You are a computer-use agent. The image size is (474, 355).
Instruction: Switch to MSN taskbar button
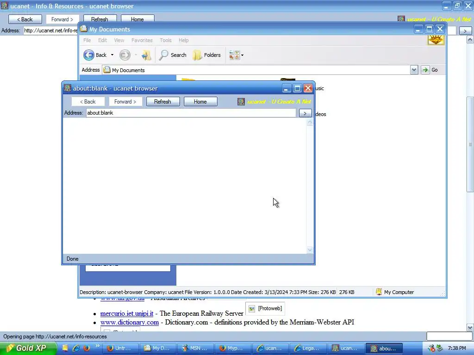pyautogui.click(x=196, y=348)
